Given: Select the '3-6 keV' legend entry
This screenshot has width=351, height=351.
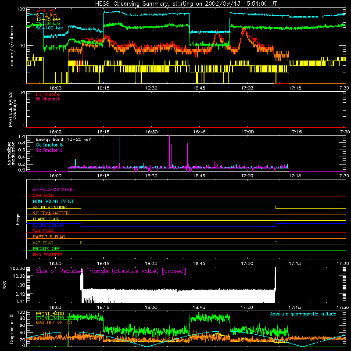Looking at the screenshot, I should [x=46, y=11].
